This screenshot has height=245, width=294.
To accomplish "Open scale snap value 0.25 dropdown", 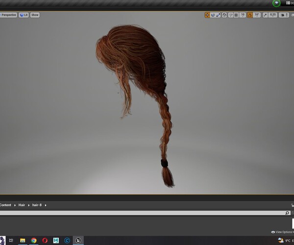I will click(x=273, y=15).
